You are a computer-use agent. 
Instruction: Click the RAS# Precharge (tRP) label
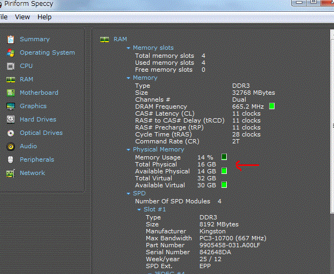click(169, 127)
